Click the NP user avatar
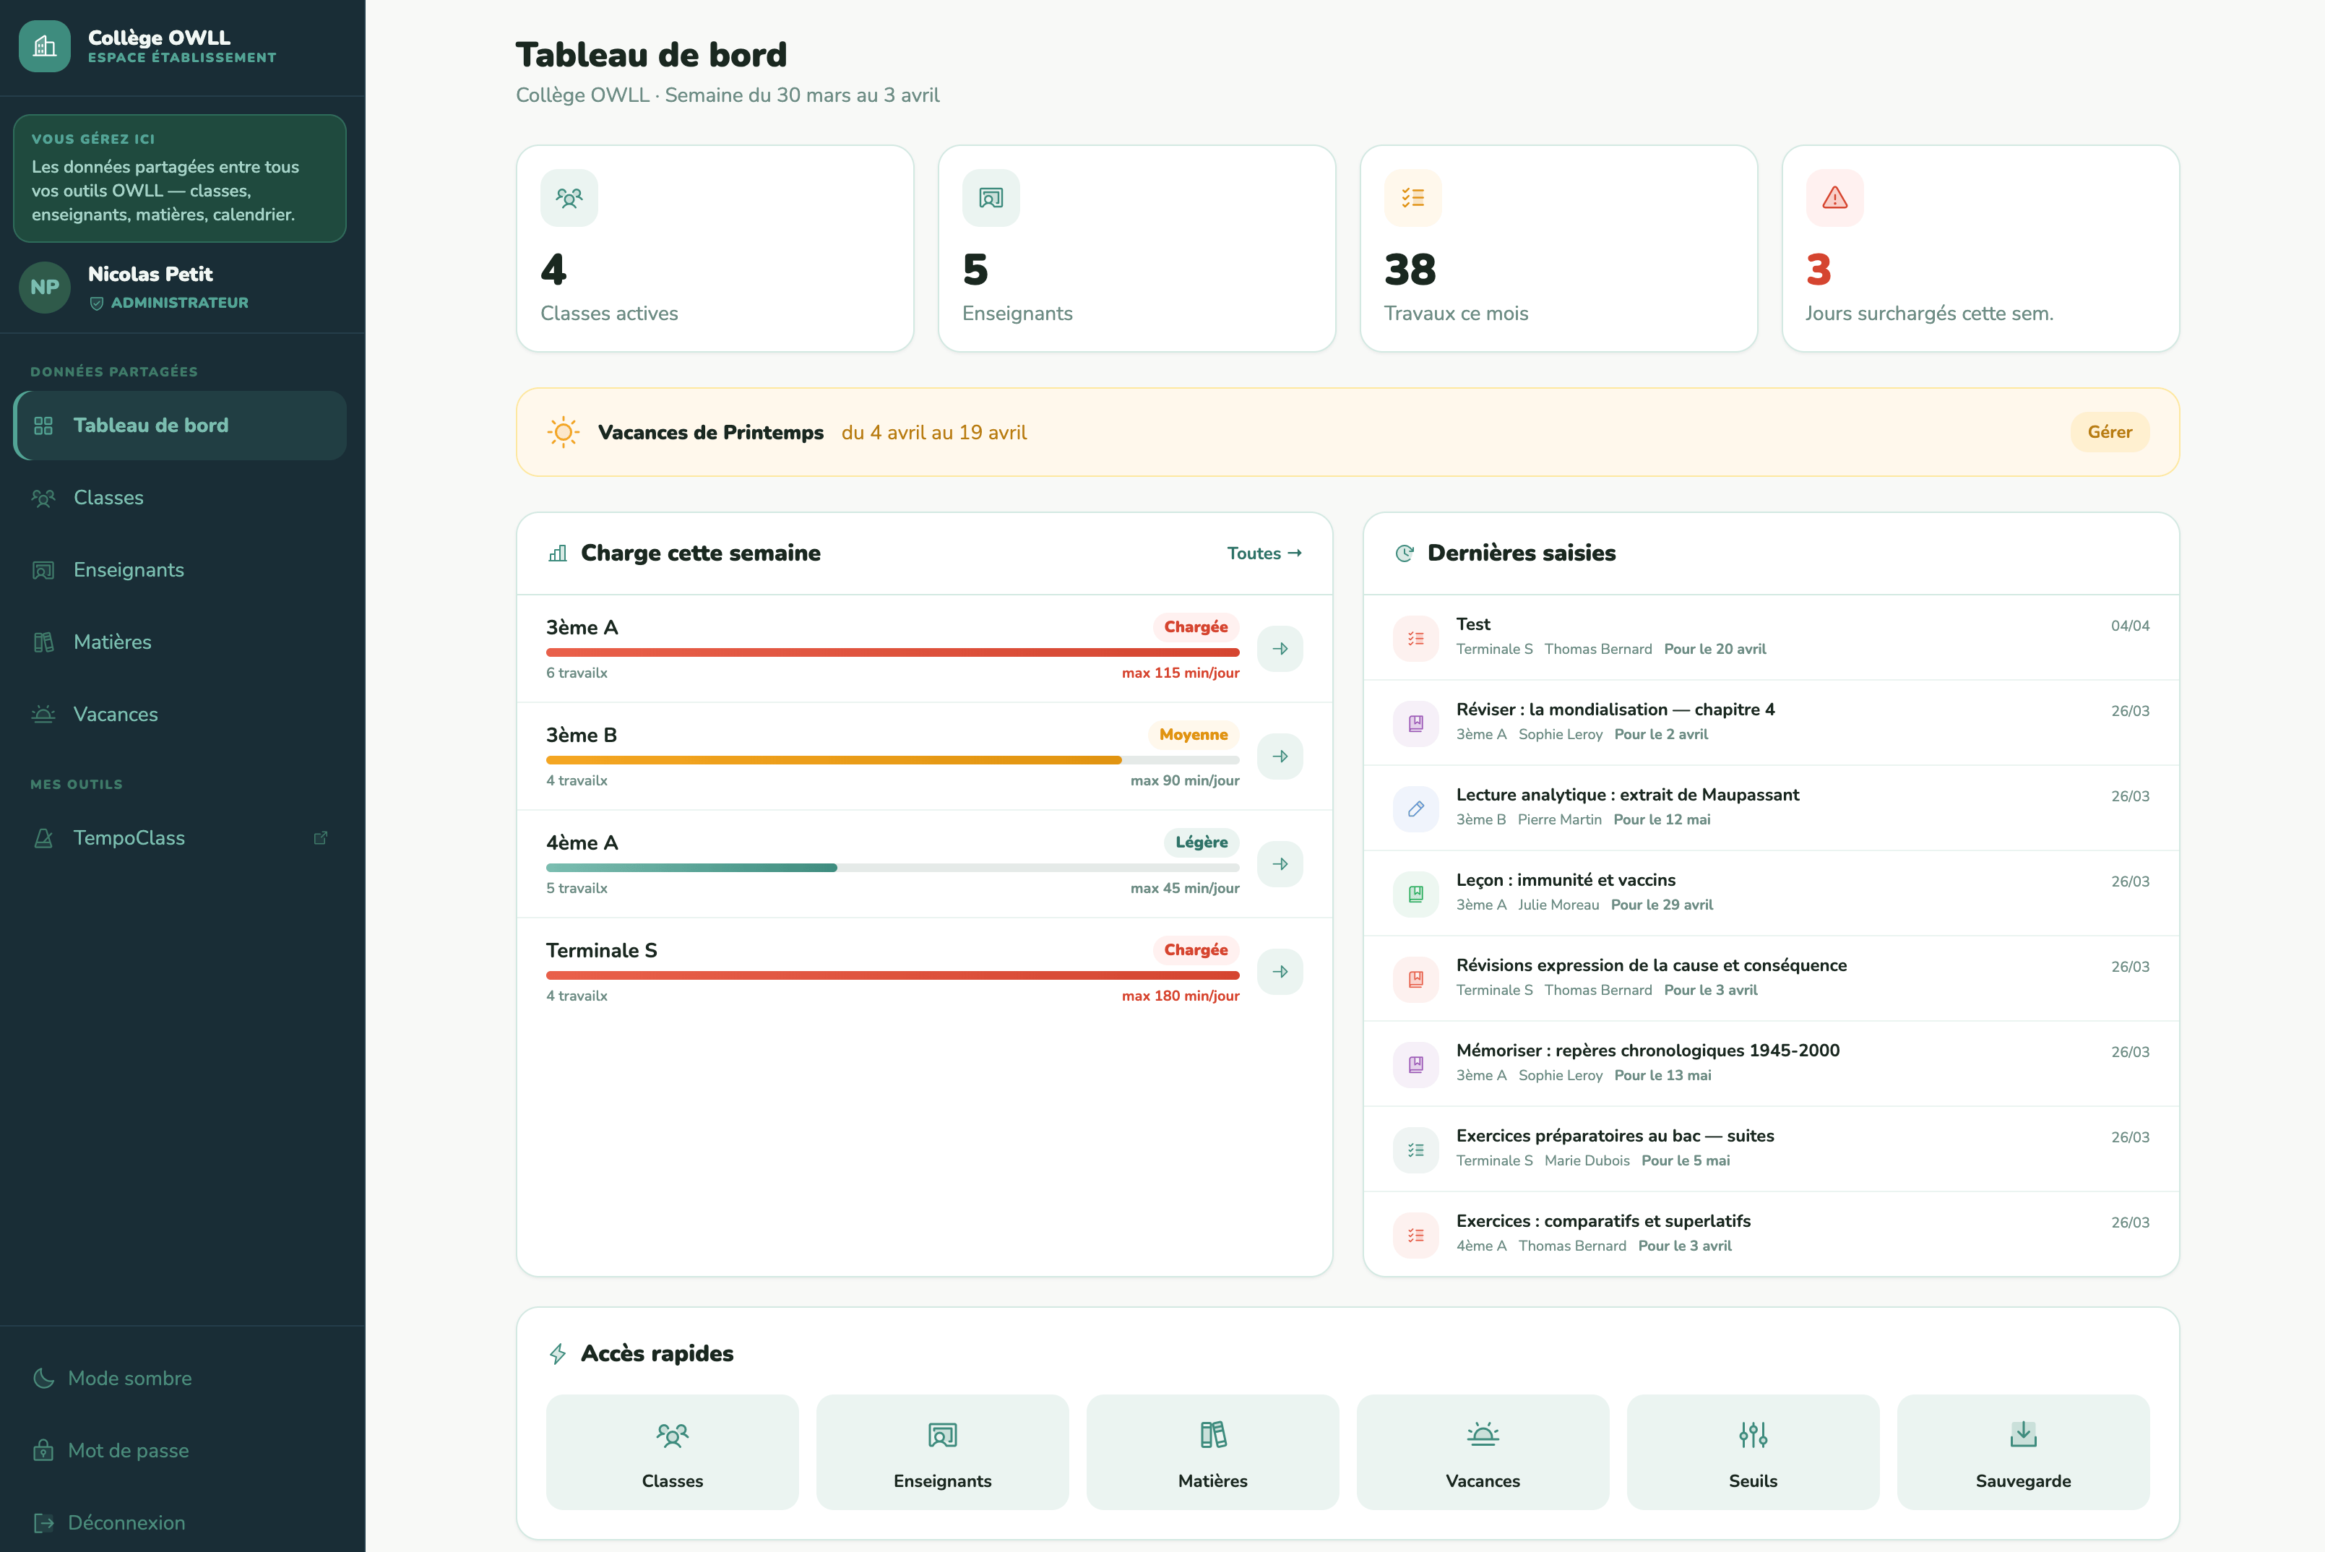2325x1552 pixels. point(45,287)
